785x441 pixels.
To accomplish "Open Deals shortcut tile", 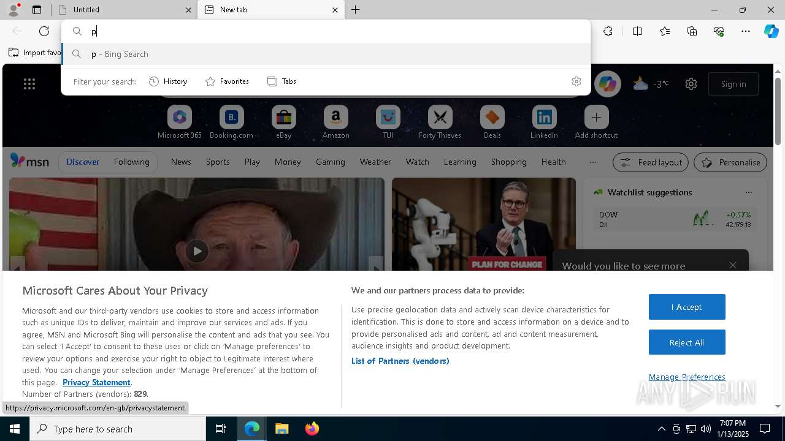I will coord(492,123).
